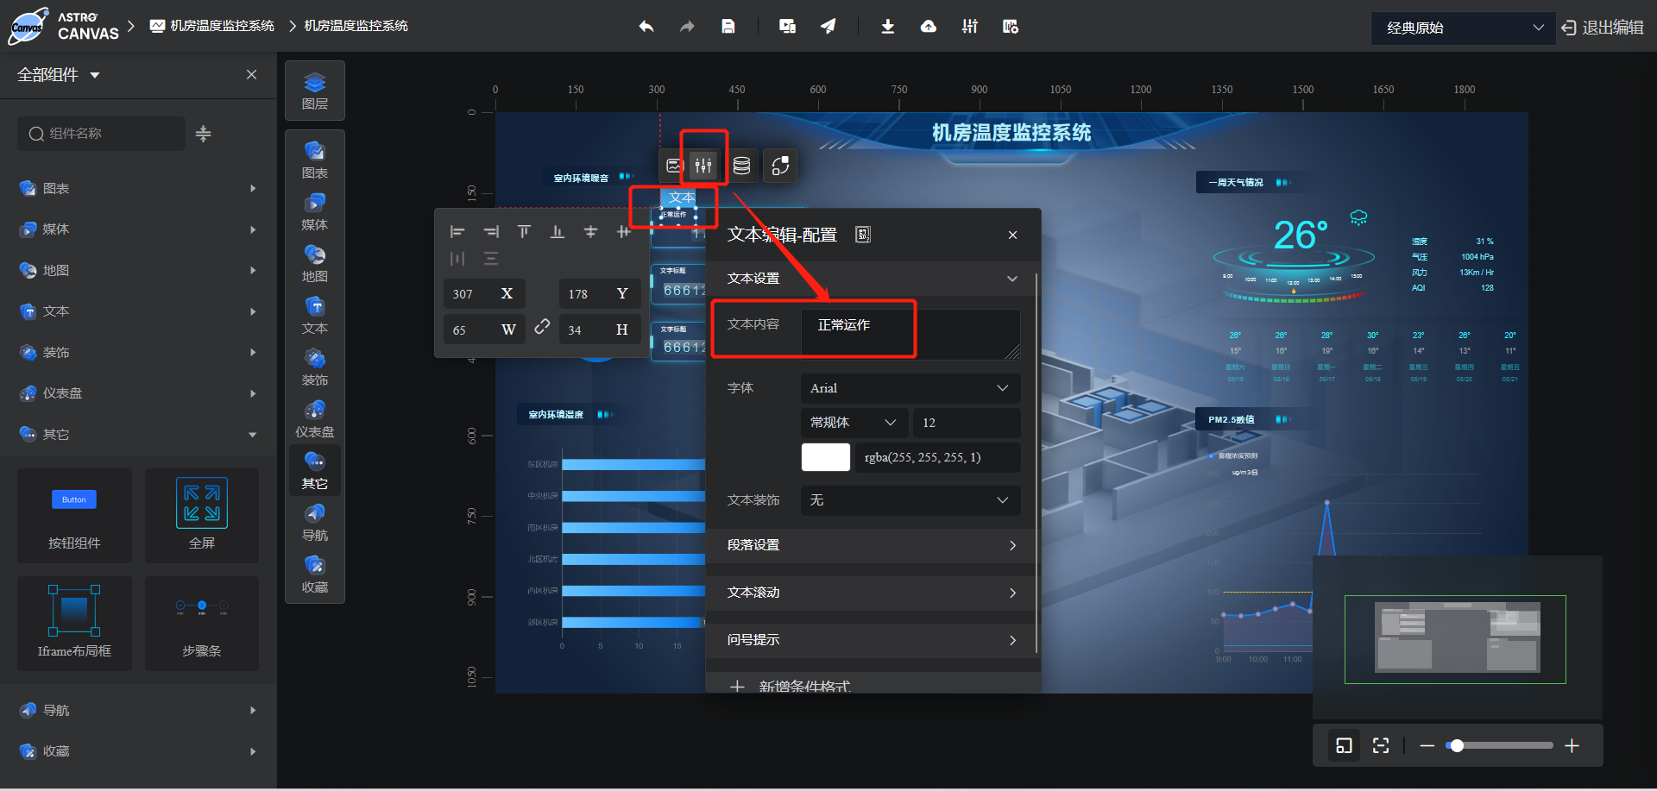Select the 全屏 component
Image resolution: width=1657 pixels, height=791 pixels.
click(x=202, y=516)
